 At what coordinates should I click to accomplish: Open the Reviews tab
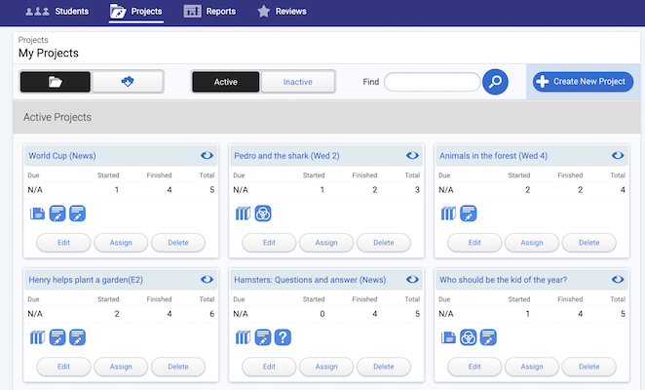pyautogui.click(x=282, y=12)
